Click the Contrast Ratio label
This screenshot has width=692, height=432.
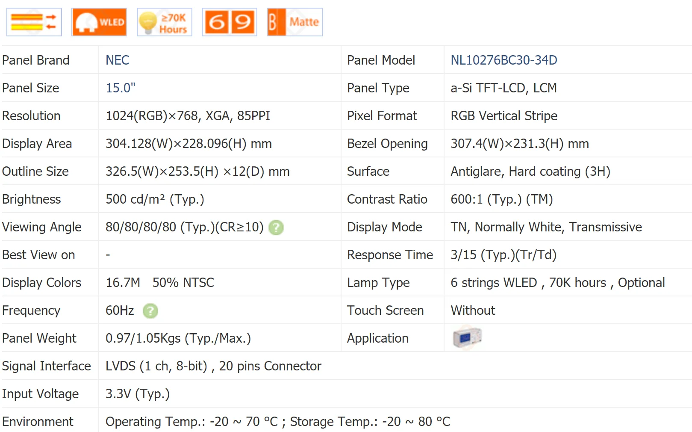(x=387, y=199)
